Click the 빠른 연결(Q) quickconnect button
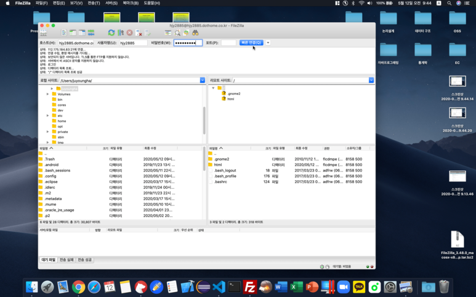Screen dimensions: 476x297 [x=251, y=42]
